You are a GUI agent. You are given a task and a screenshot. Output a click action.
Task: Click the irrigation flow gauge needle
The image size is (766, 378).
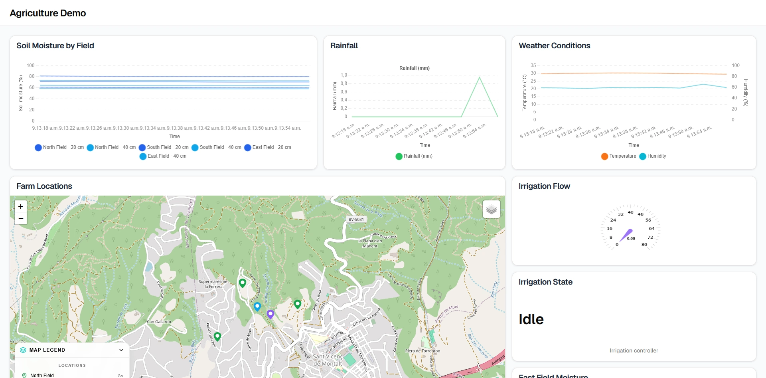[626, 235]
